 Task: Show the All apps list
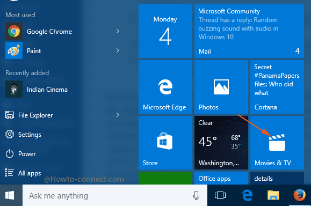coord(23,173)
